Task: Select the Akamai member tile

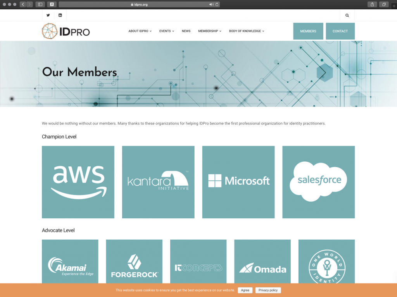Action: point(70,261)
